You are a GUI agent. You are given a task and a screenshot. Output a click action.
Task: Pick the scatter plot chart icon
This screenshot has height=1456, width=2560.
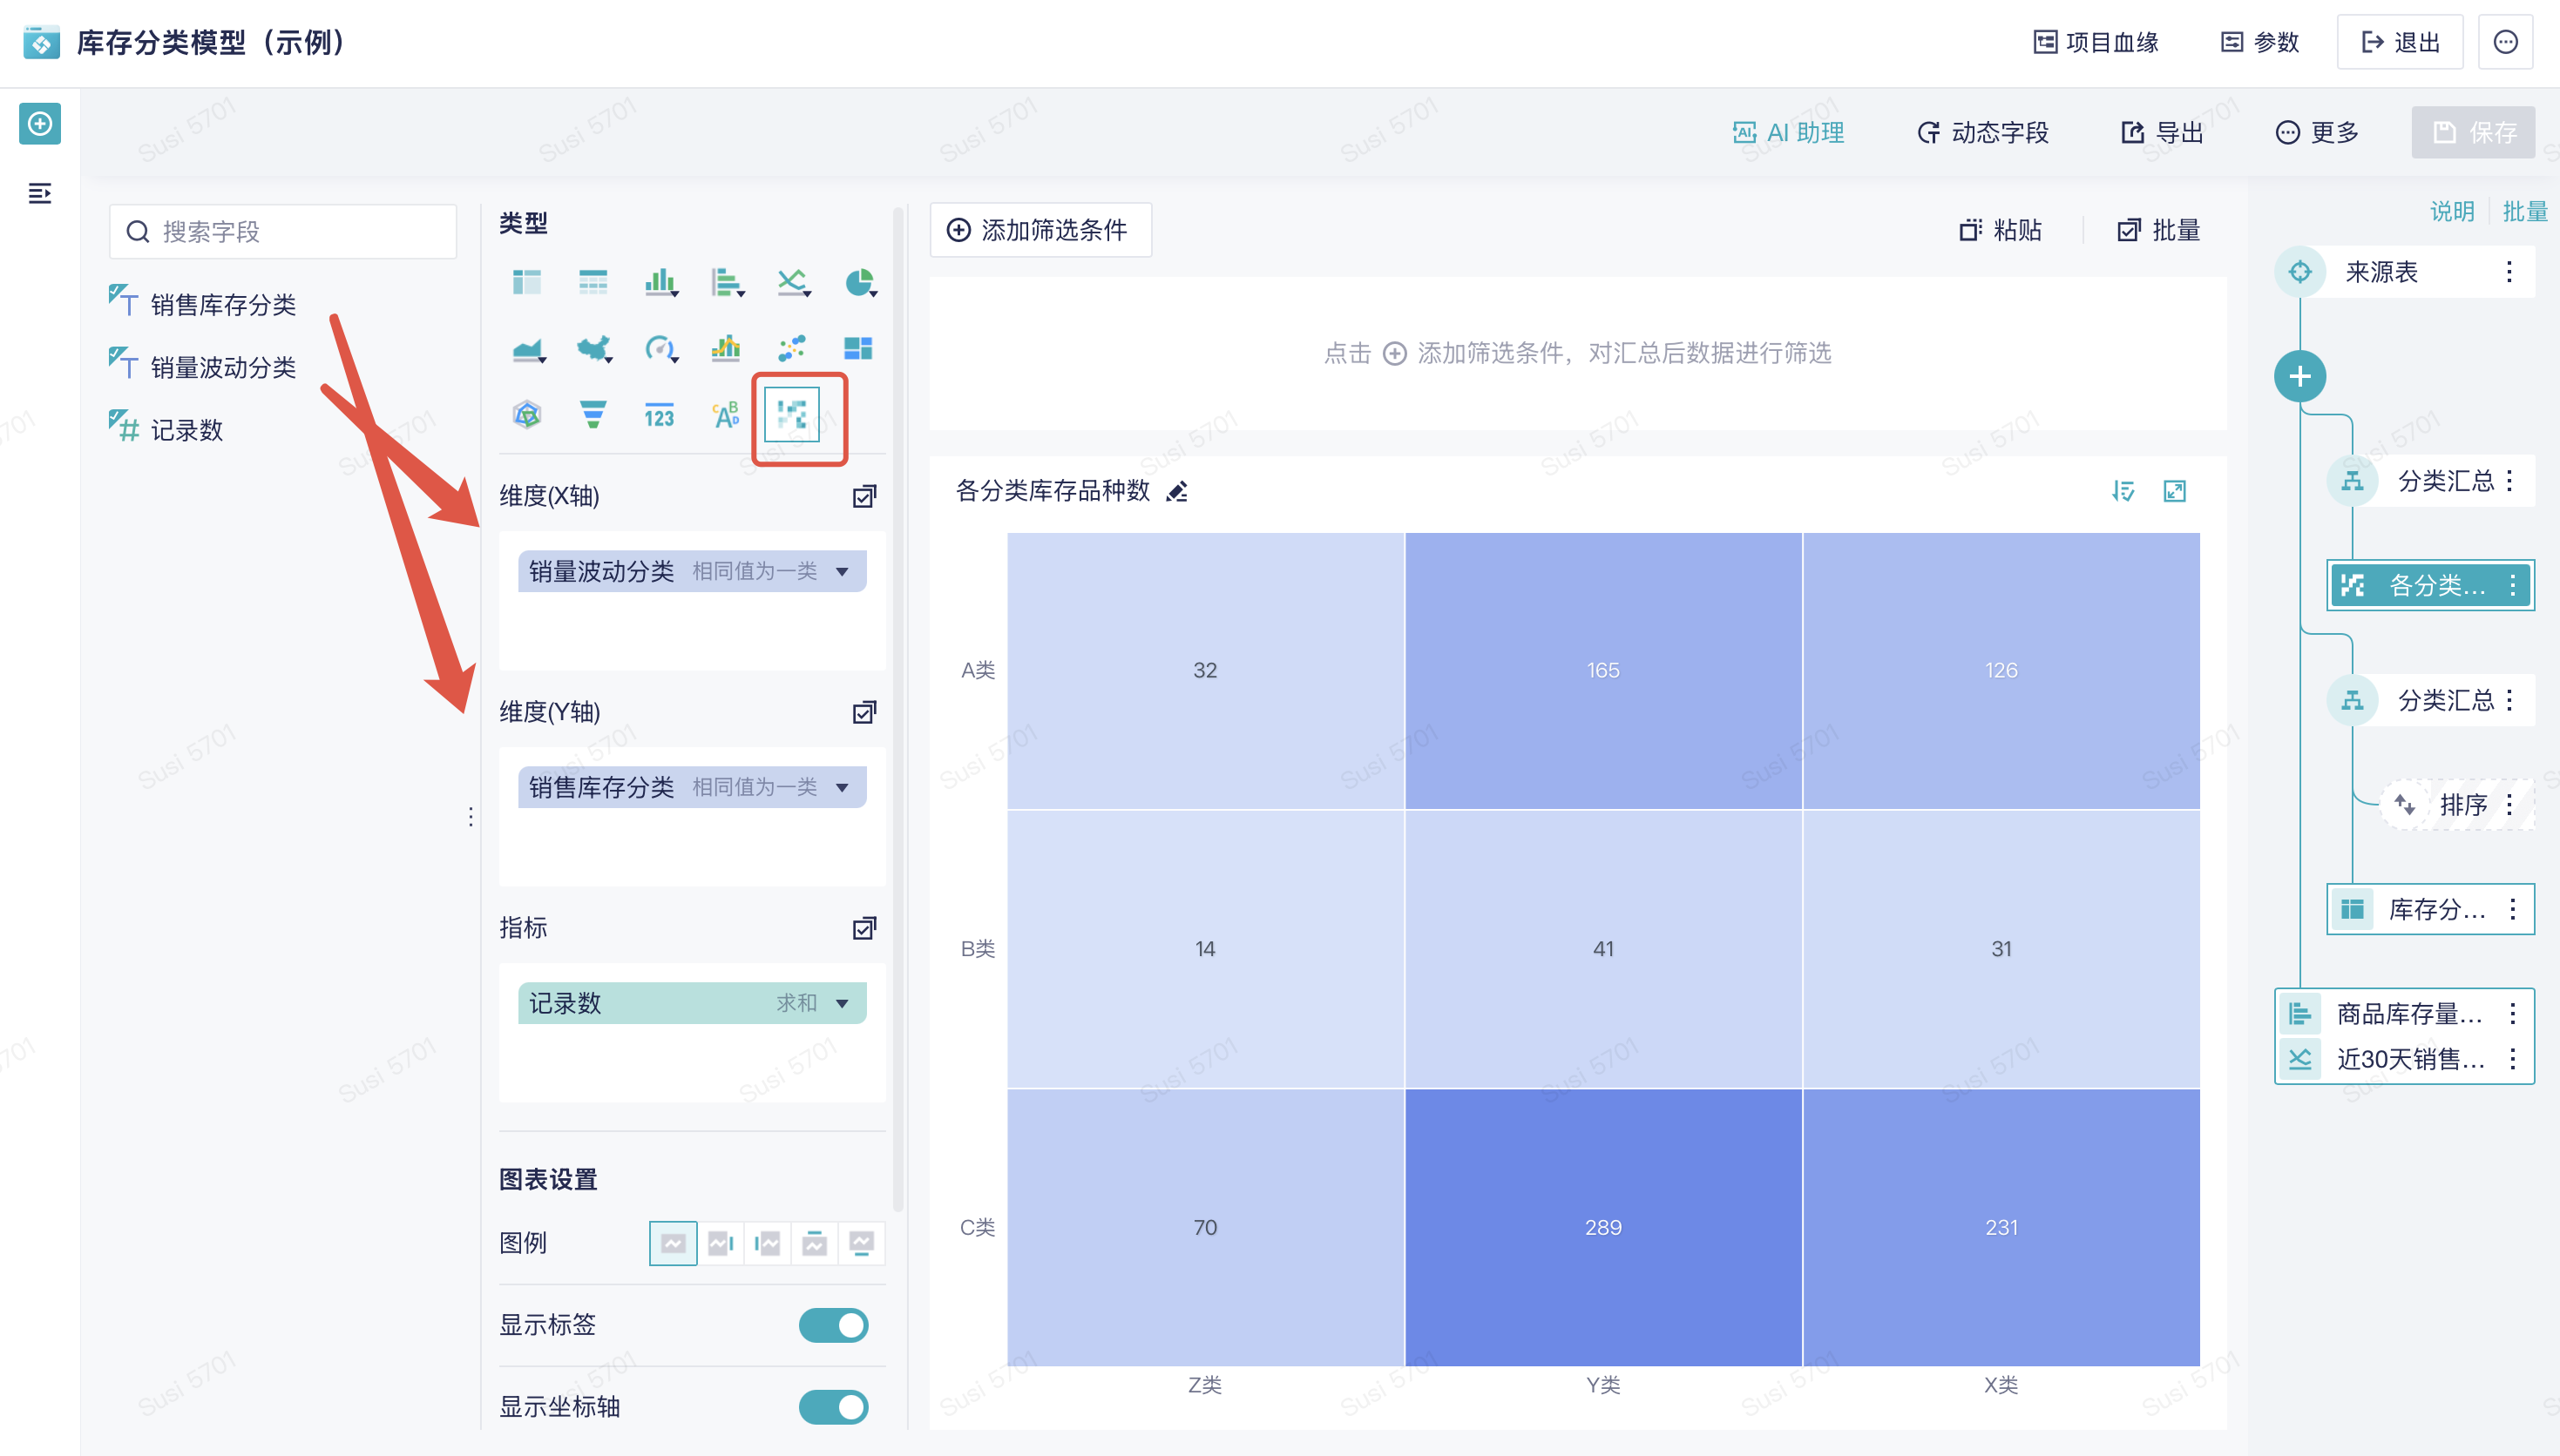click(791, 349)
